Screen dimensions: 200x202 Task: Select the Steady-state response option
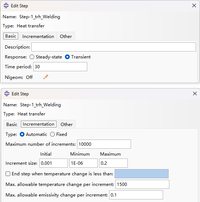click(x=32, y=57)
